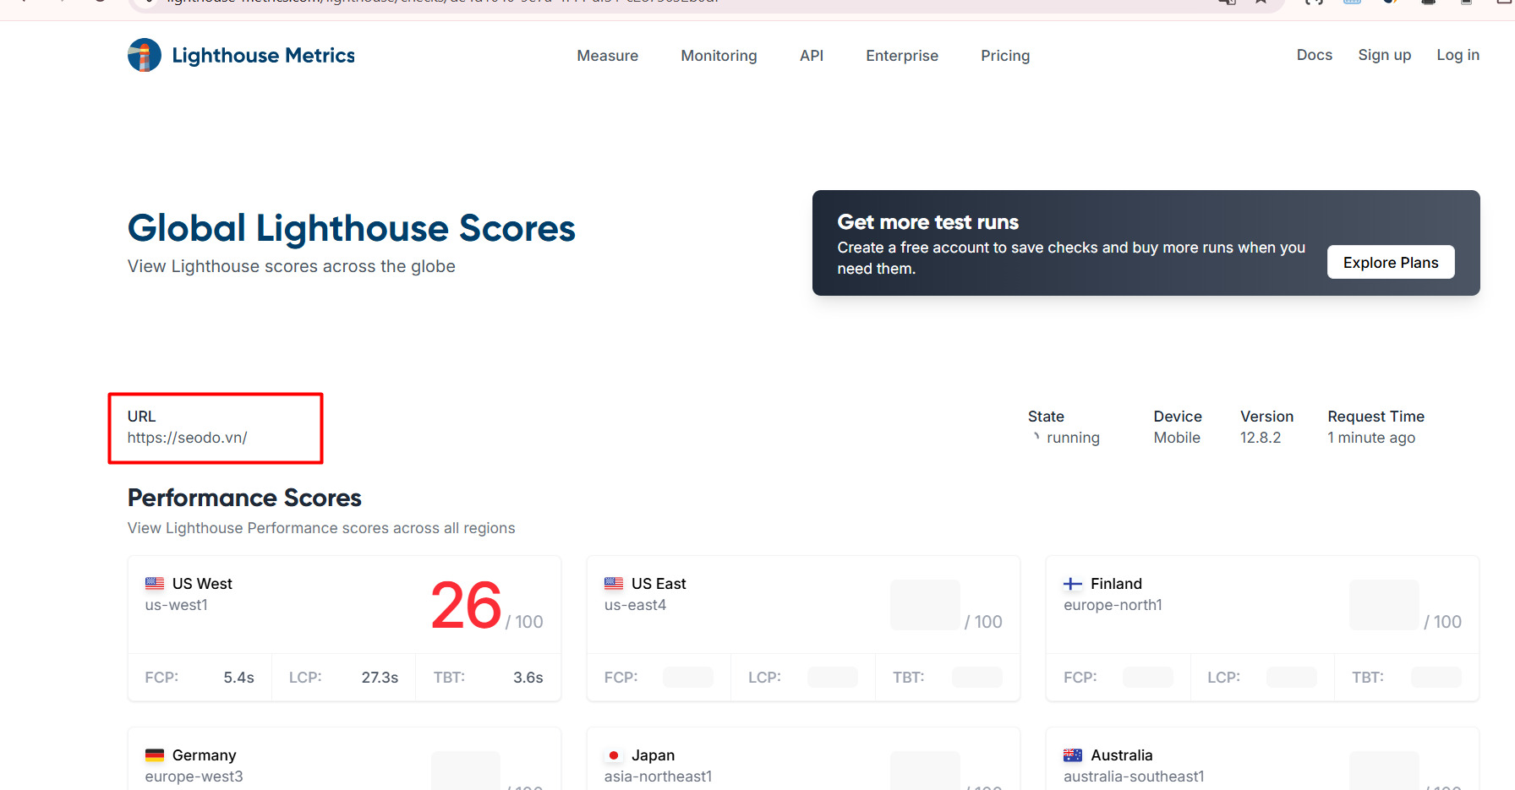
Task: Click the europe-west3 region code
Action: pos(194,776)
